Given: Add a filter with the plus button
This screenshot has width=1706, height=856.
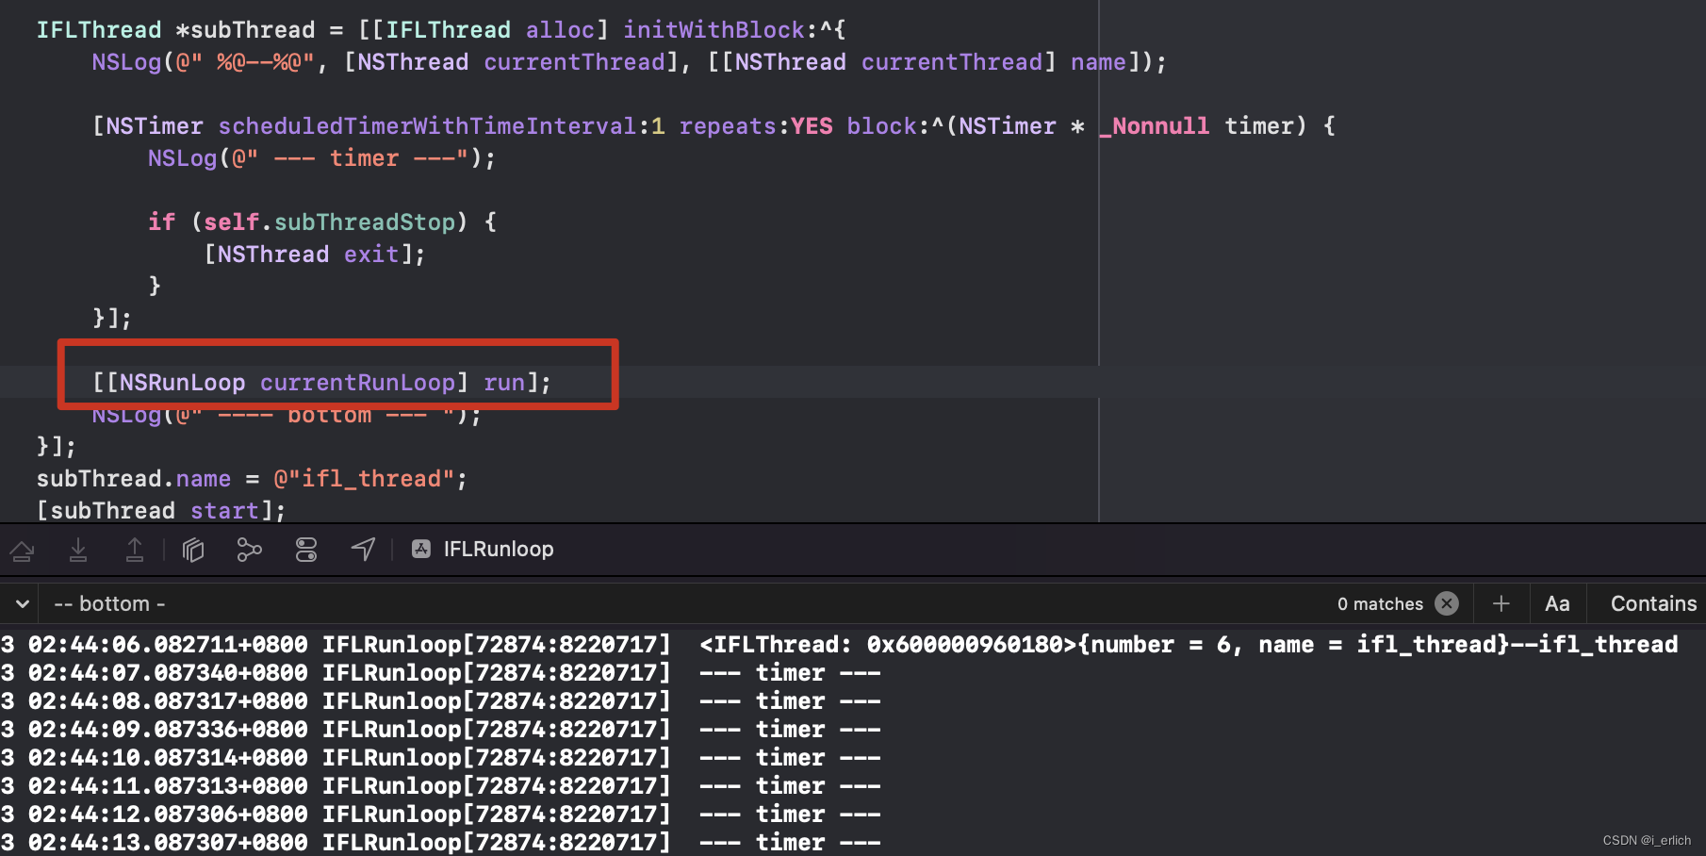Looking at the screenshot, I should (x=1501, y=603).
